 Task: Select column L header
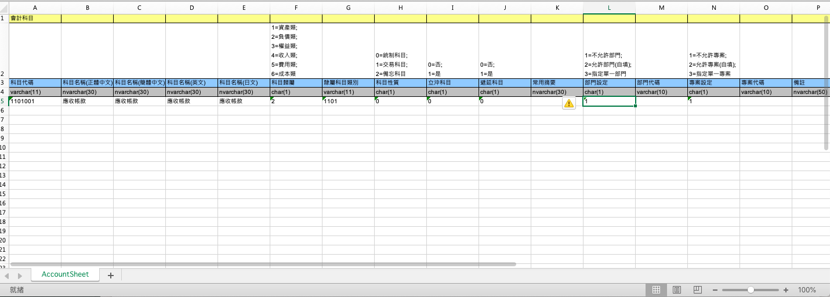[x=609, y=7]
